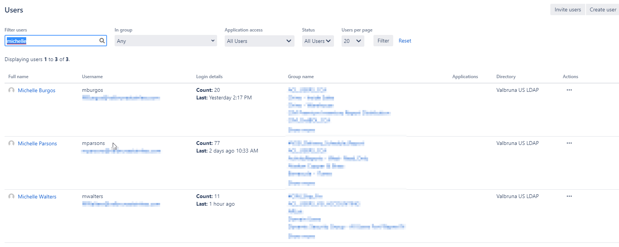
Task: Click the Actions column header
Action: [570, 77]
